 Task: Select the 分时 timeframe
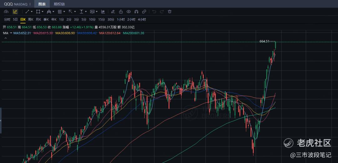coord(7,20)
